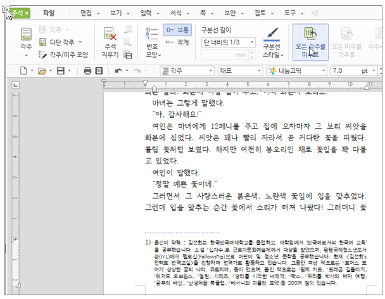Screen dimensions: 385x299
Task: Open 구분선 길이 combo box 단 너비의 1/3
Action: pyautogui.click(x=229, y=42)
